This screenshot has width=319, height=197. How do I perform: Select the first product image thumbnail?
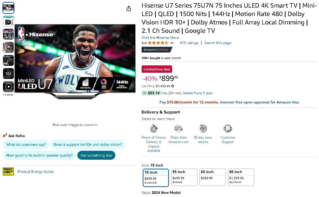[8, 8]
